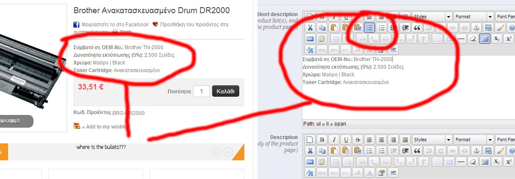
Task: Toggle numbered list in Description editor
Action: coord(381,151)
